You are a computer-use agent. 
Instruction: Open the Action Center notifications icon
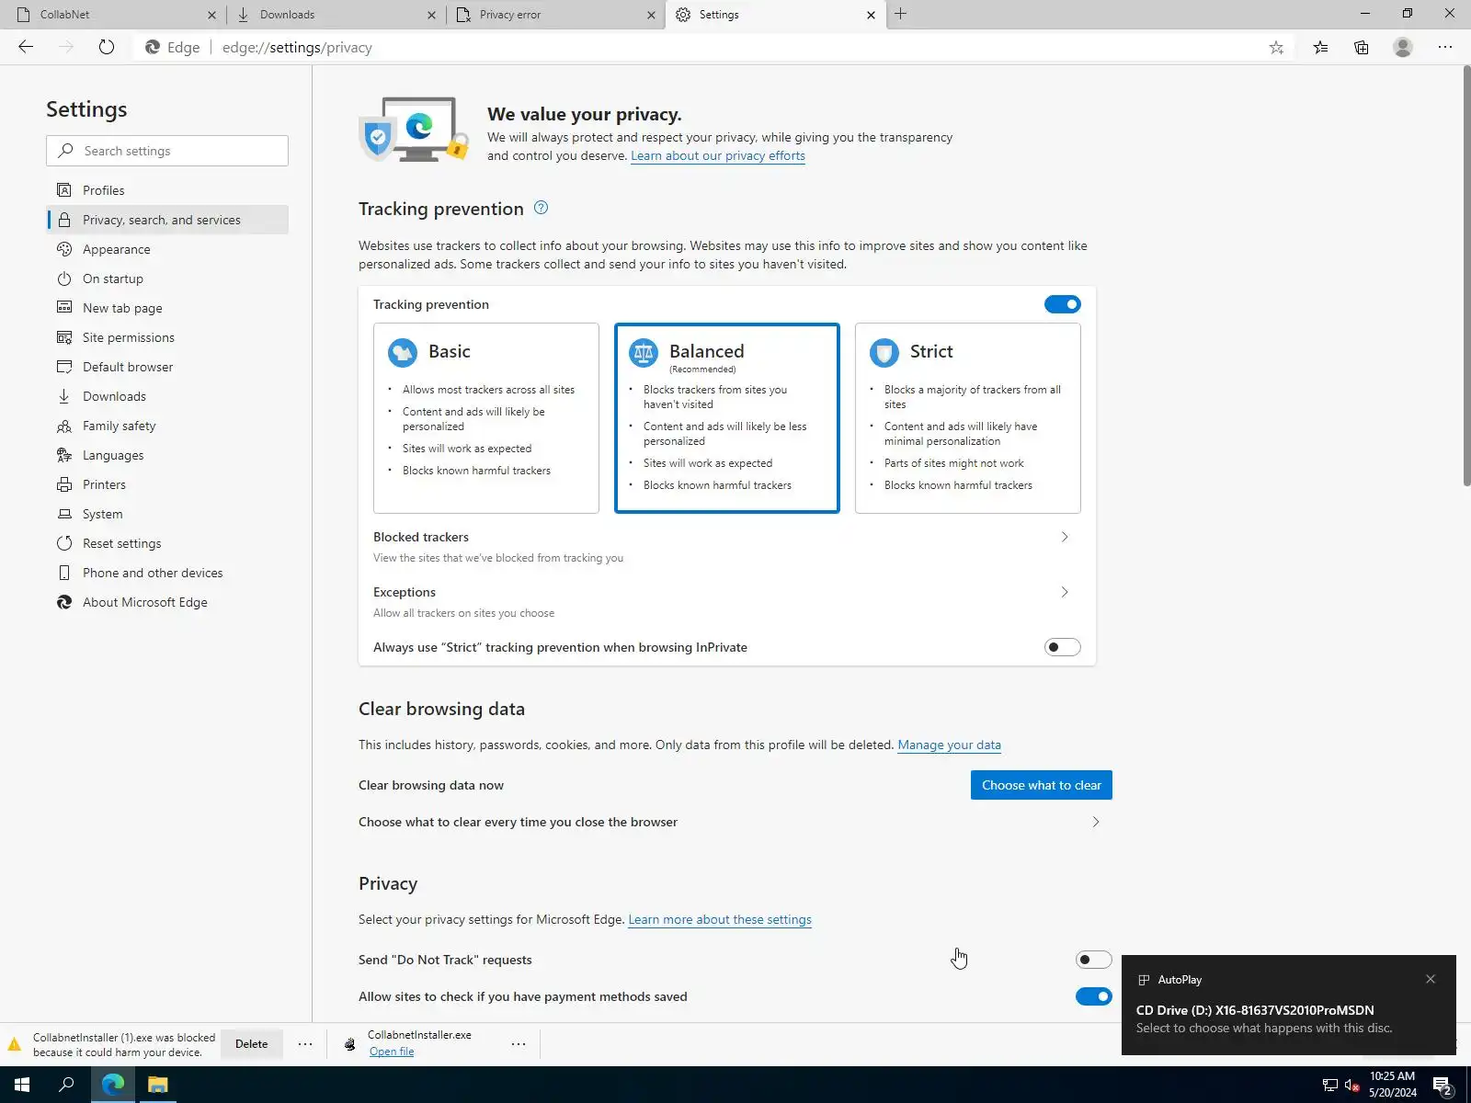point(1442,1086)
